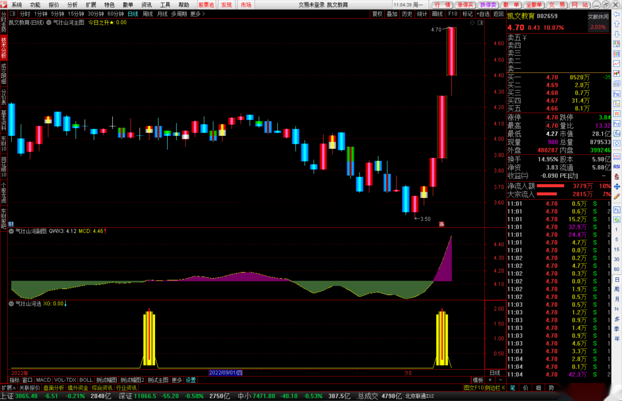Viewport: 622px width, 401px height.
Task: Click the 涨停买 button
Action: (465, 5)
